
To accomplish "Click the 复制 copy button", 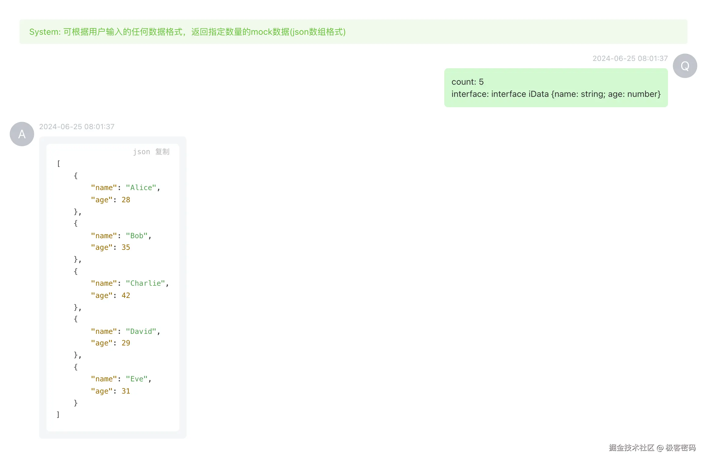I will (x=162, y=152).
